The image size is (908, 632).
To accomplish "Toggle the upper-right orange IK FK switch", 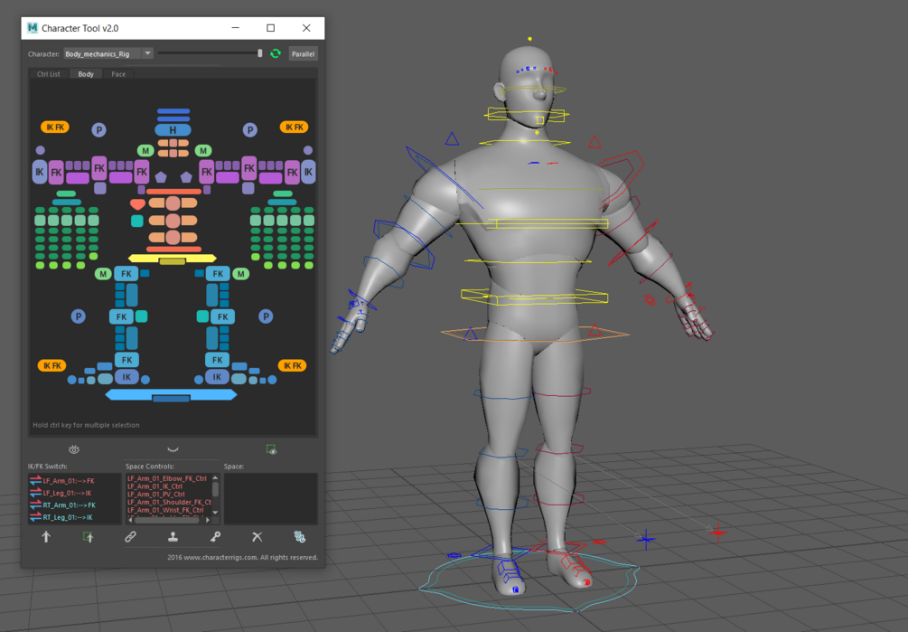I will [295, 127].
